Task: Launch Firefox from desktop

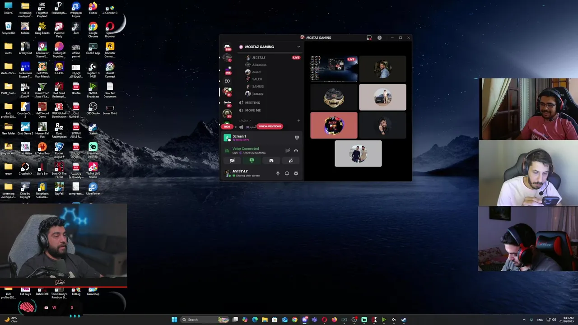Action: click(93, 8)
